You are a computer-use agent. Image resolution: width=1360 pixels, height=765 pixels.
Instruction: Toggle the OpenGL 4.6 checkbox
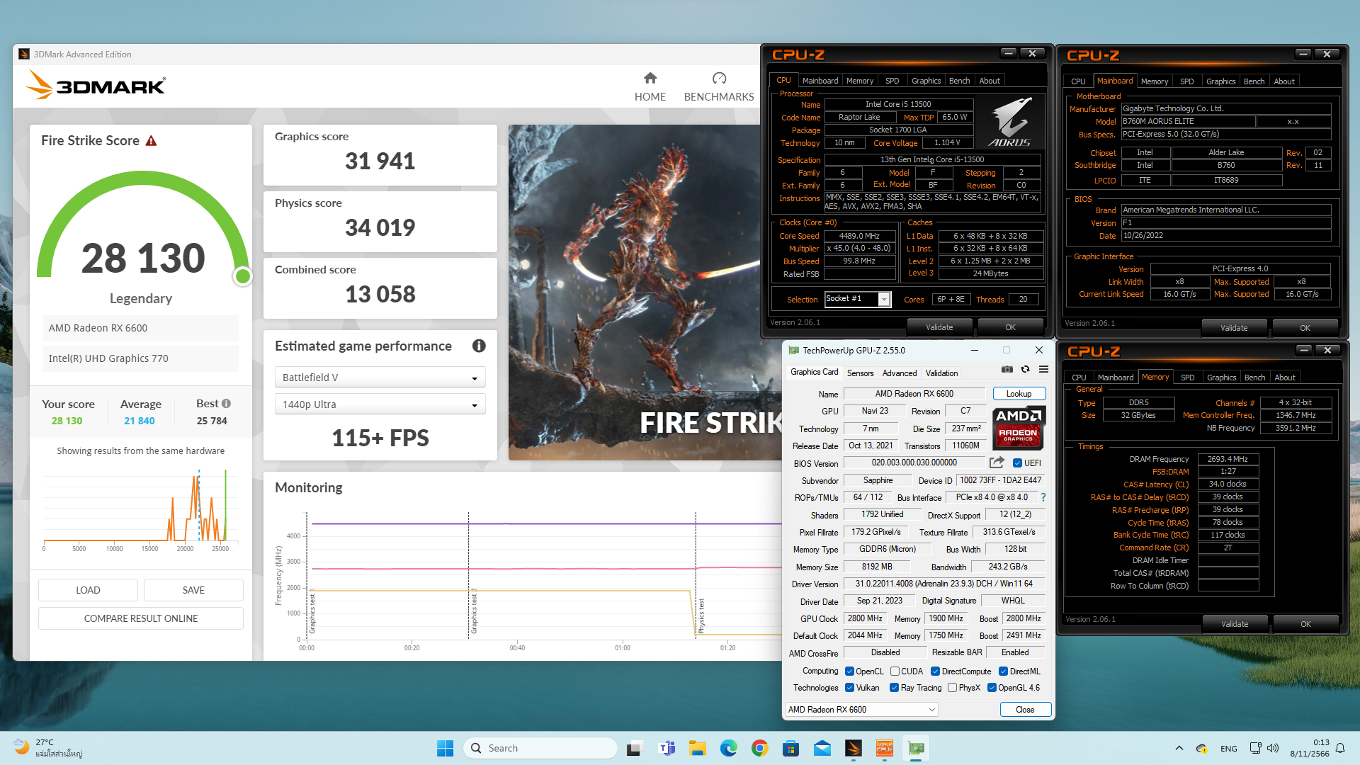coord(992,688)
